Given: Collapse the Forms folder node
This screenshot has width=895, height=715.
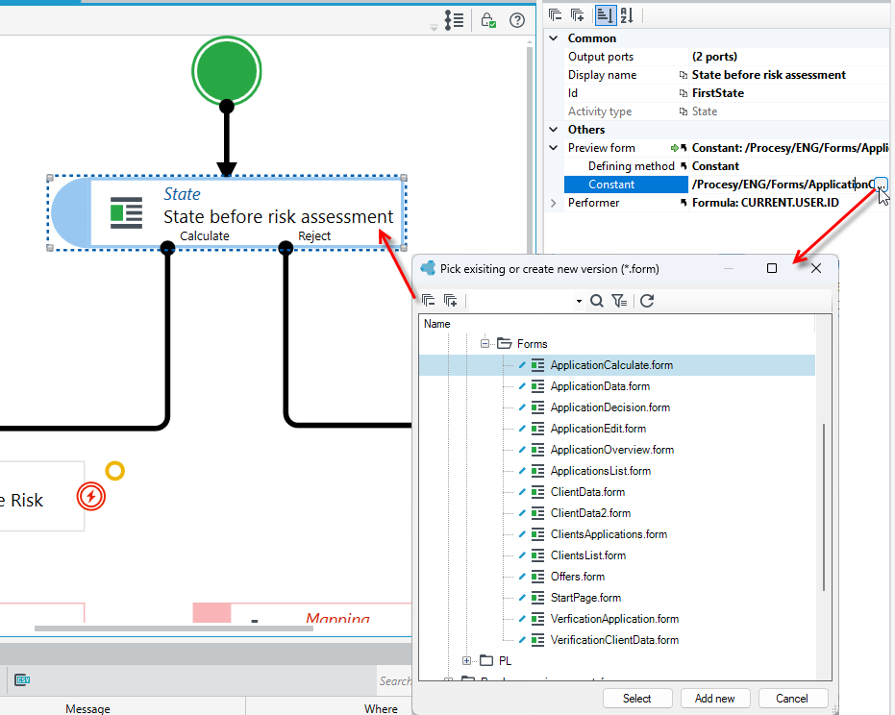Looking at the screenshot, I should (485, 343).
